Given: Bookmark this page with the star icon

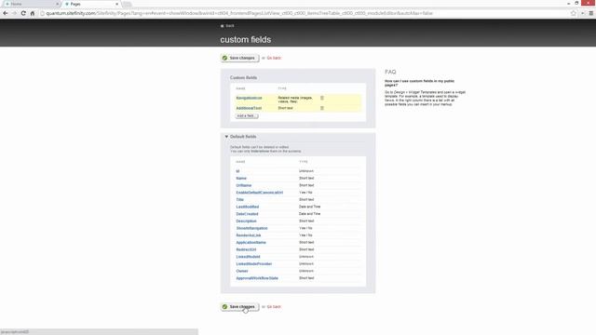Looking at the screenshot, I should (x=574, y=13).
